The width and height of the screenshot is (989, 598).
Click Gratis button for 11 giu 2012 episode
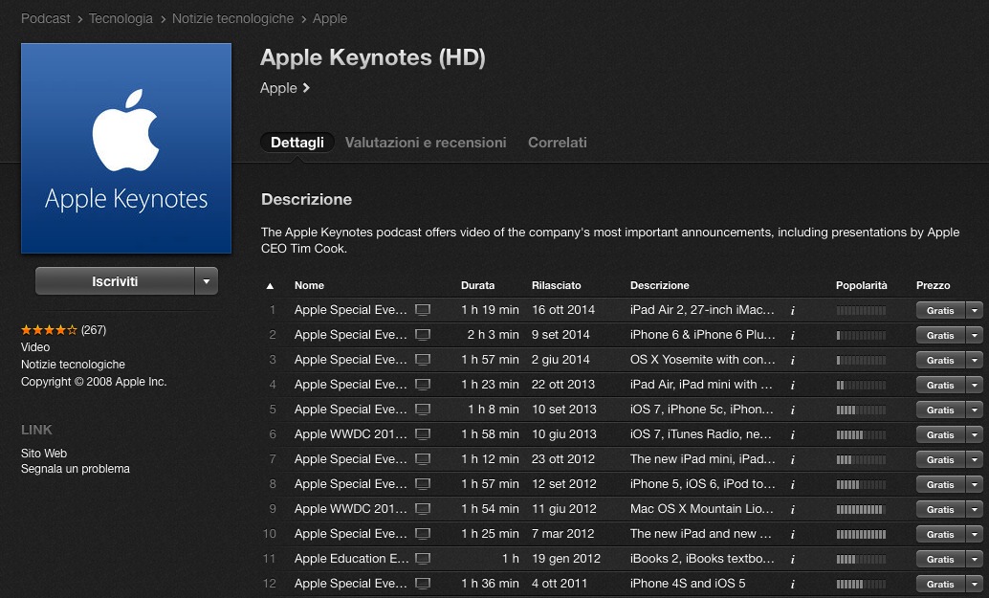click(x=940, y=510)
